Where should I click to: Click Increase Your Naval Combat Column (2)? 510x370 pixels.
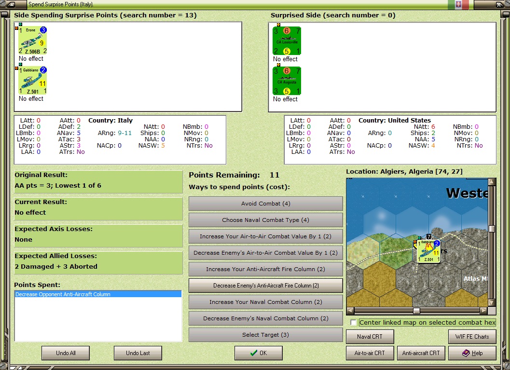click(x=266, y=302)
